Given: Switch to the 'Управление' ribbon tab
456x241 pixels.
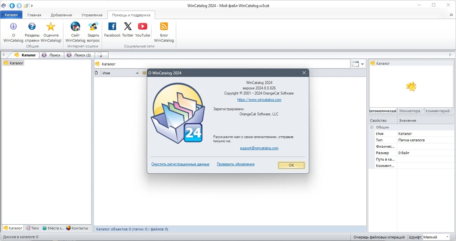Looking at the screenshot, I should [92, 15].
